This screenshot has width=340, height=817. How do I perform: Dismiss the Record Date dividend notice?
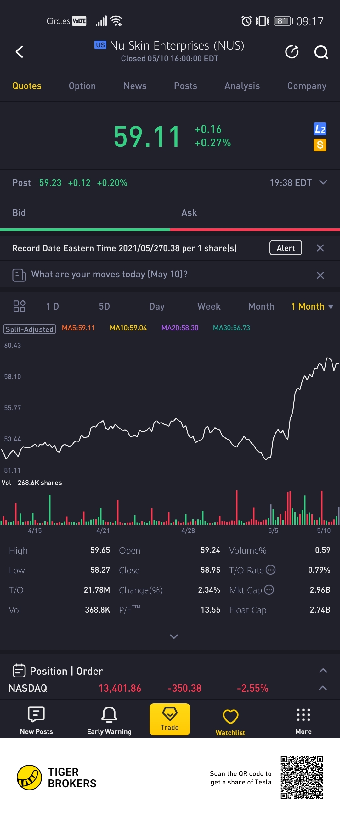coord(320,248)
